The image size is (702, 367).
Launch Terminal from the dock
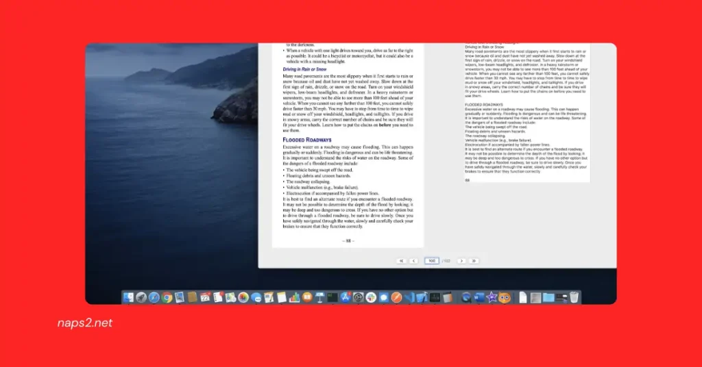pyautogui.click(x=332, y=297)
